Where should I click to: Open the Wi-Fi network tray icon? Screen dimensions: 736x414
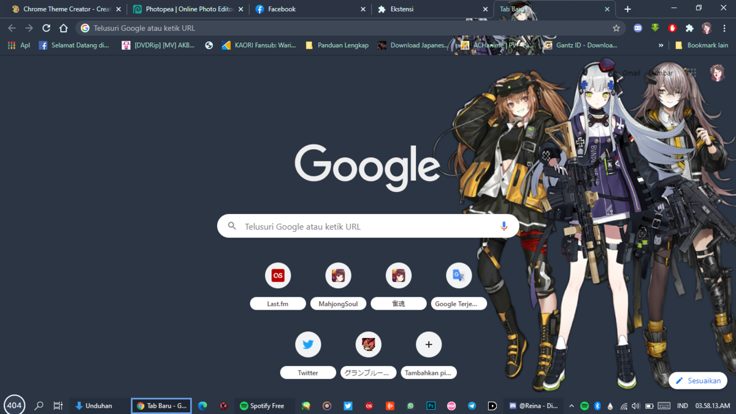(624, 405)
